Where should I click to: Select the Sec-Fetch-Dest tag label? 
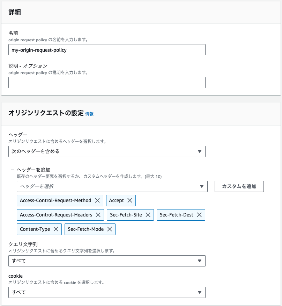(177, 215)
